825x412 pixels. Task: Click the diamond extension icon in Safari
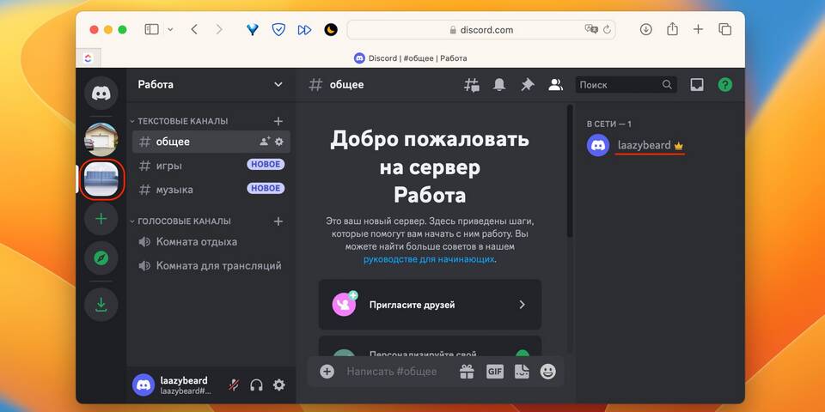(x=253, y=29)
